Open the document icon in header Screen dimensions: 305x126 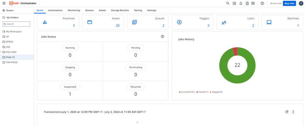[x=247, y=3]
